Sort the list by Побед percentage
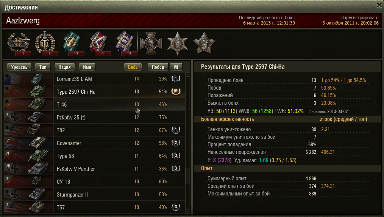Image resolution: width=384 pixels, height=217 pixels. (158, 67)
